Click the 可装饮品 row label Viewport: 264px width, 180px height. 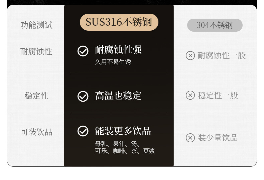pyautogui.click(x=36, y=132)
